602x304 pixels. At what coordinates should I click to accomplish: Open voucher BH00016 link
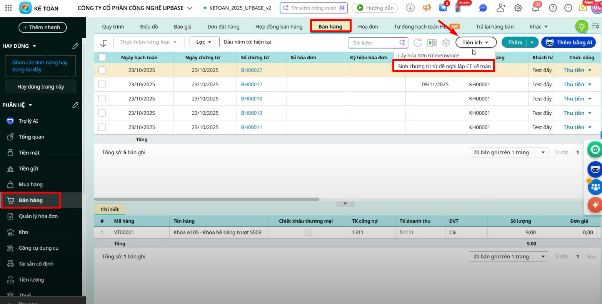(x=252, y=99)
